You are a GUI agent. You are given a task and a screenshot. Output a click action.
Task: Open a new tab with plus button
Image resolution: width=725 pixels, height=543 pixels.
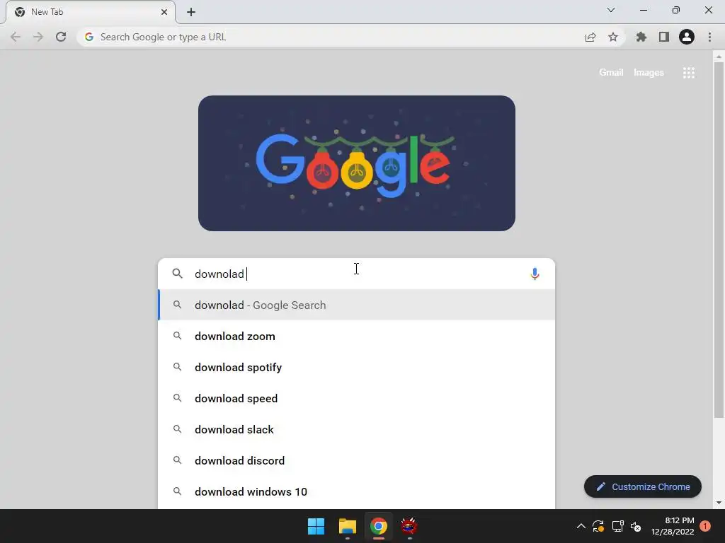click(191, 12)
